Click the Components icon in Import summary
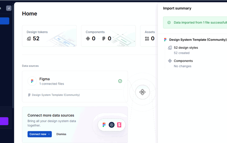This screenshot has height=143, width=227. click(170, 61)
